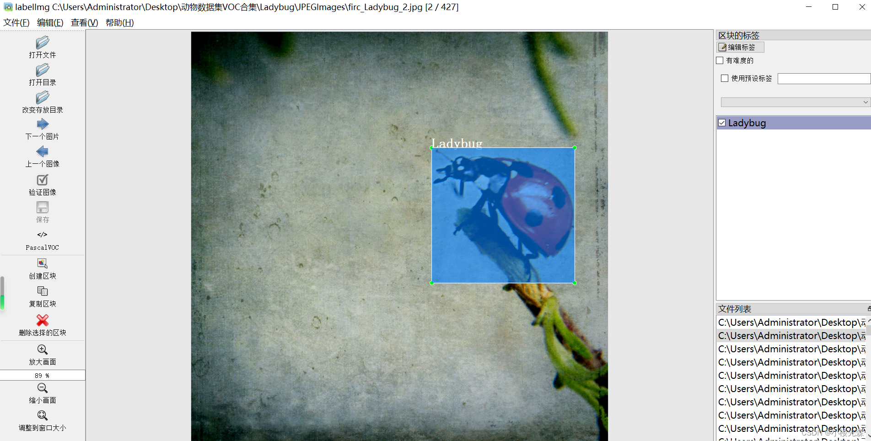Click Zoom Out (缩小画面) magnifier

click(x=43, y=388)
